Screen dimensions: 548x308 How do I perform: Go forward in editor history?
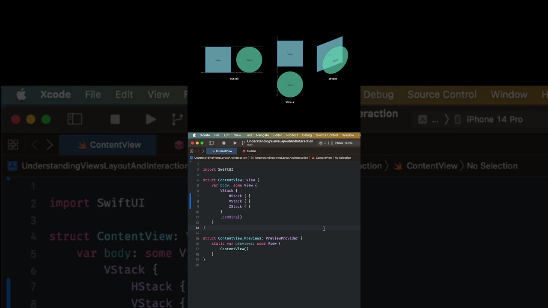click(x=203, y=151)
